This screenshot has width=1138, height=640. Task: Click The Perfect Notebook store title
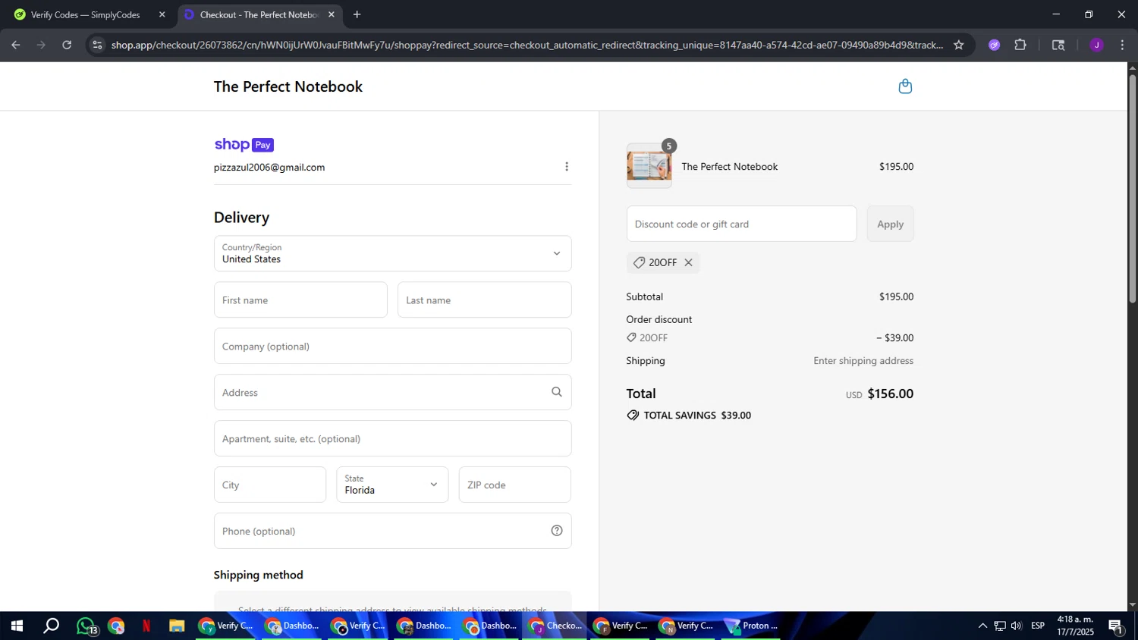tap(288, 86)
